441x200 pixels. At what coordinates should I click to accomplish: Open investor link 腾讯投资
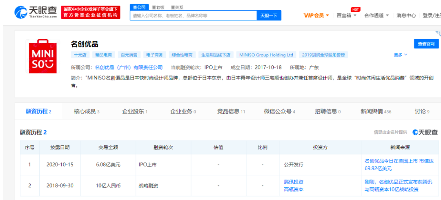tap(293, 182)
